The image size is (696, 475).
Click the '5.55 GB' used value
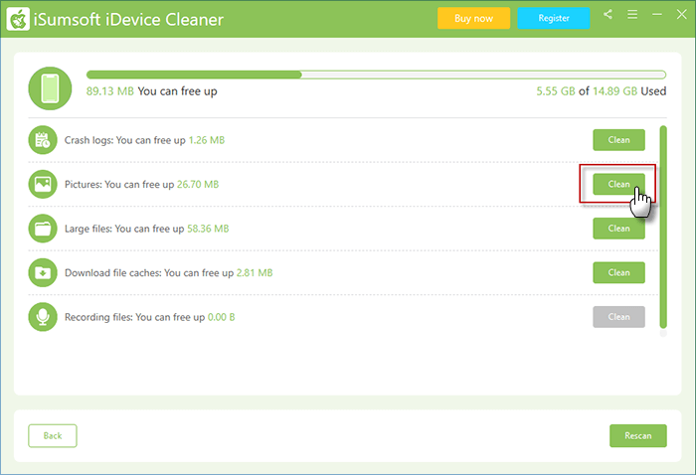pos(555,90)
